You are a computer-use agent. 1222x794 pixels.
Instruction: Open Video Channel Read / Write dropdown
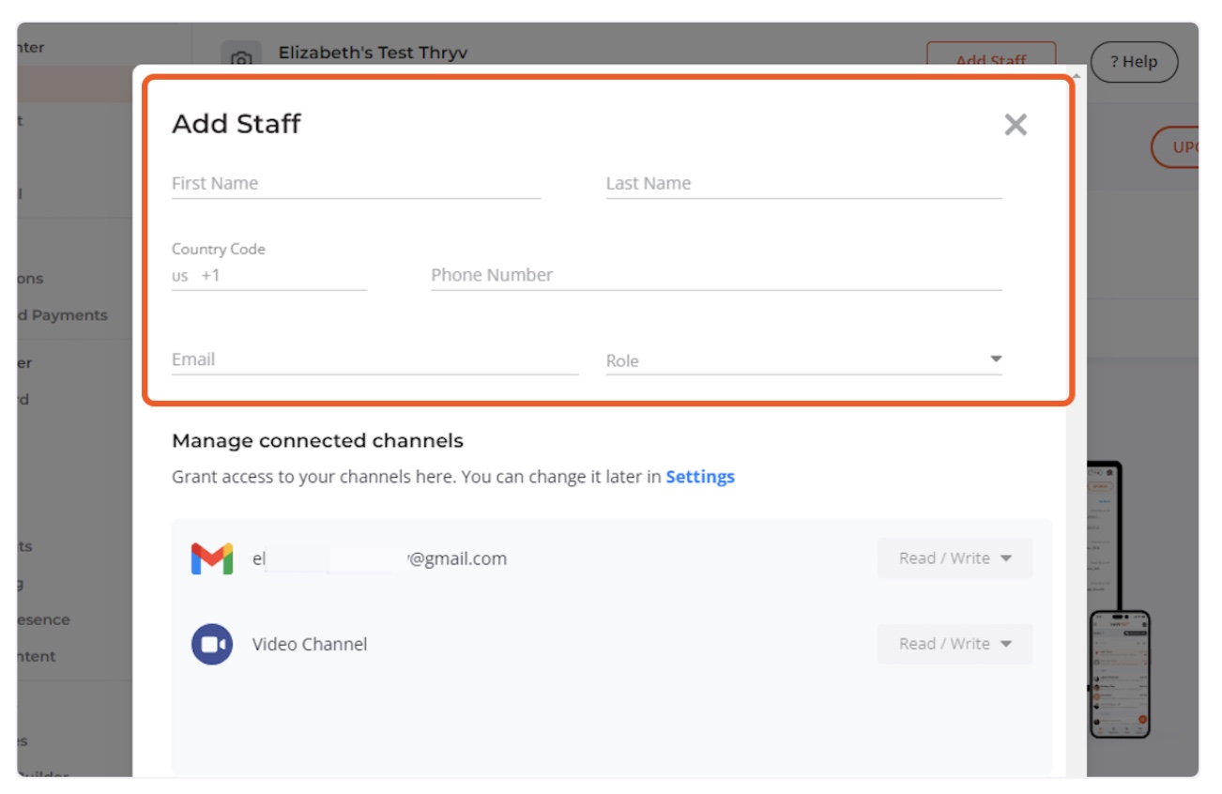point(955,644)
